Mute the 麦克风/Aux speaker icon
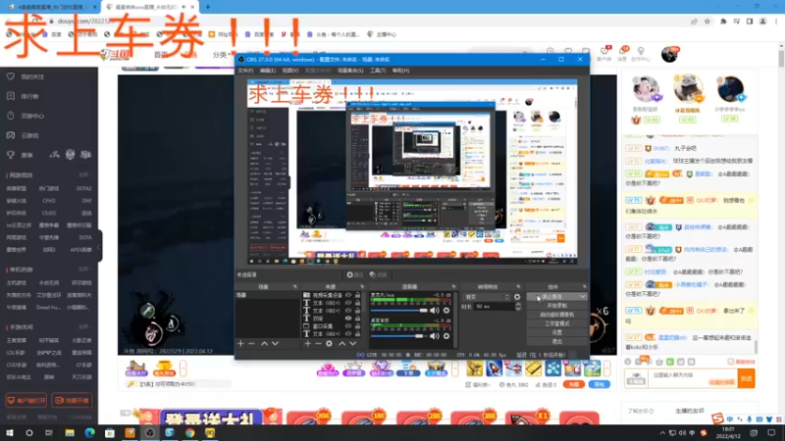The image size is (785, 441). [434, 311]
